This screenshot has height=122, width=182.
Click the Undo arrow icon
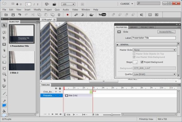(x=20, y=15)
